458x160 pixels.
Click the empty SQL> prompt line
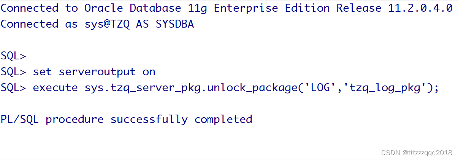(x=13, y=56)
